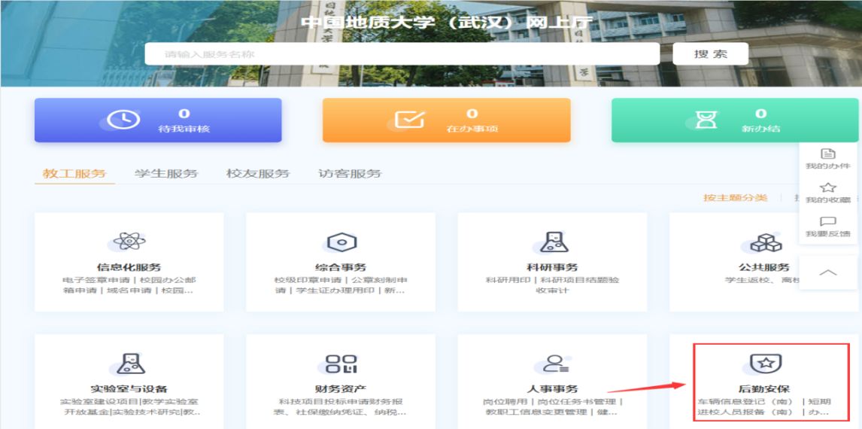Click the grid icon for 财务资产

pos(341,364)
